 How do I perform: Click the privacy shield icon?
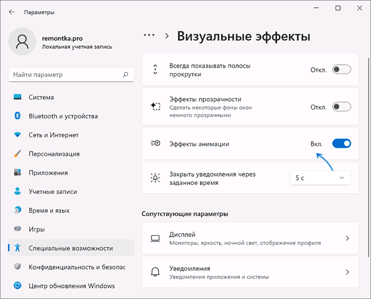[18, 266]
